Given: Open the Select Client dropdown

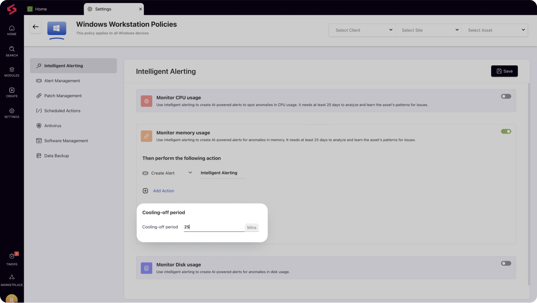Looking at the screenshot, I should tap(362, 30).
